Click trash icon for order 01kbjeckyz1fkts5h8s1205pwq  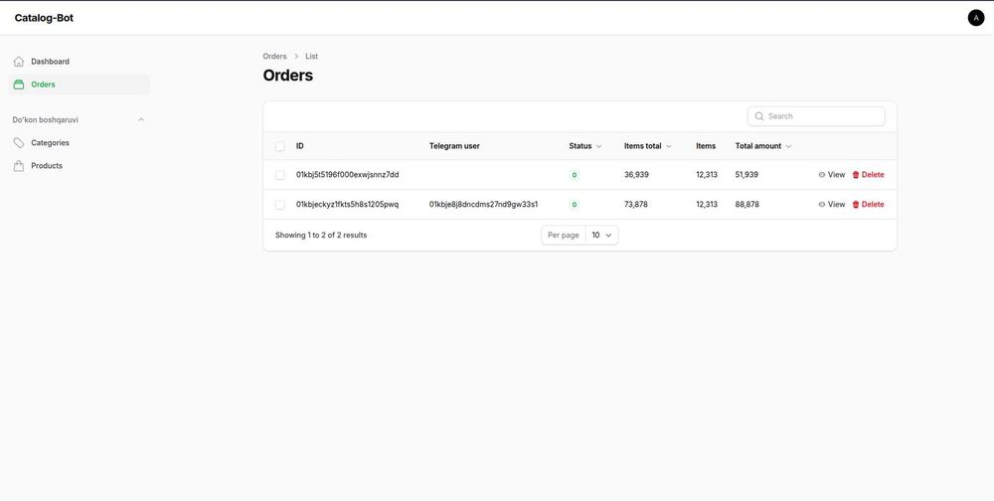(855, 204)
